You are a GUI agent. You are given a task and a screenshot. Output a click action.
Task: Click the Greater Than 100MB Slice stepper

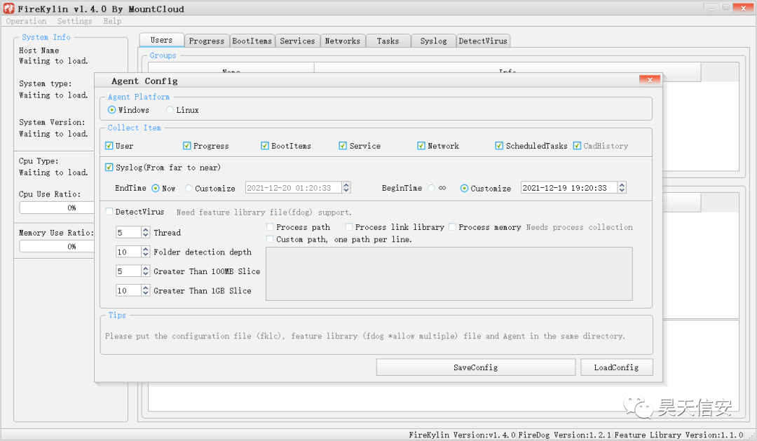click(x=145, y=271)
